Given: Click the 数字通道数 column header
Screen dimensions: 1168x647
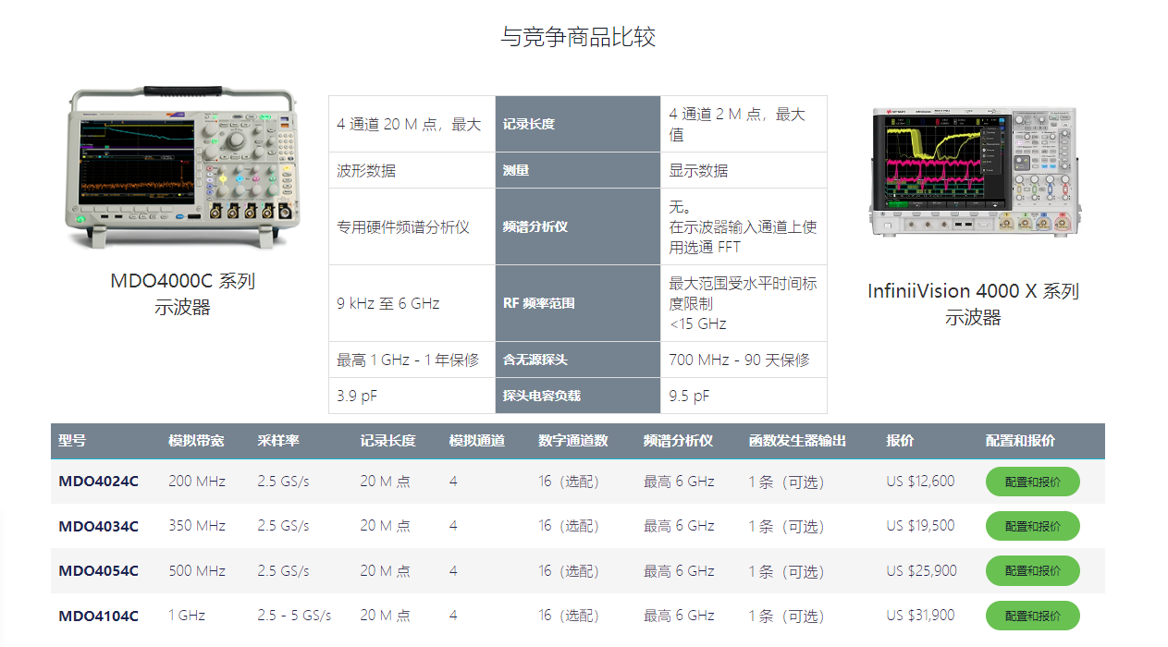Looking at the screenshot, I should click(573, 441).
